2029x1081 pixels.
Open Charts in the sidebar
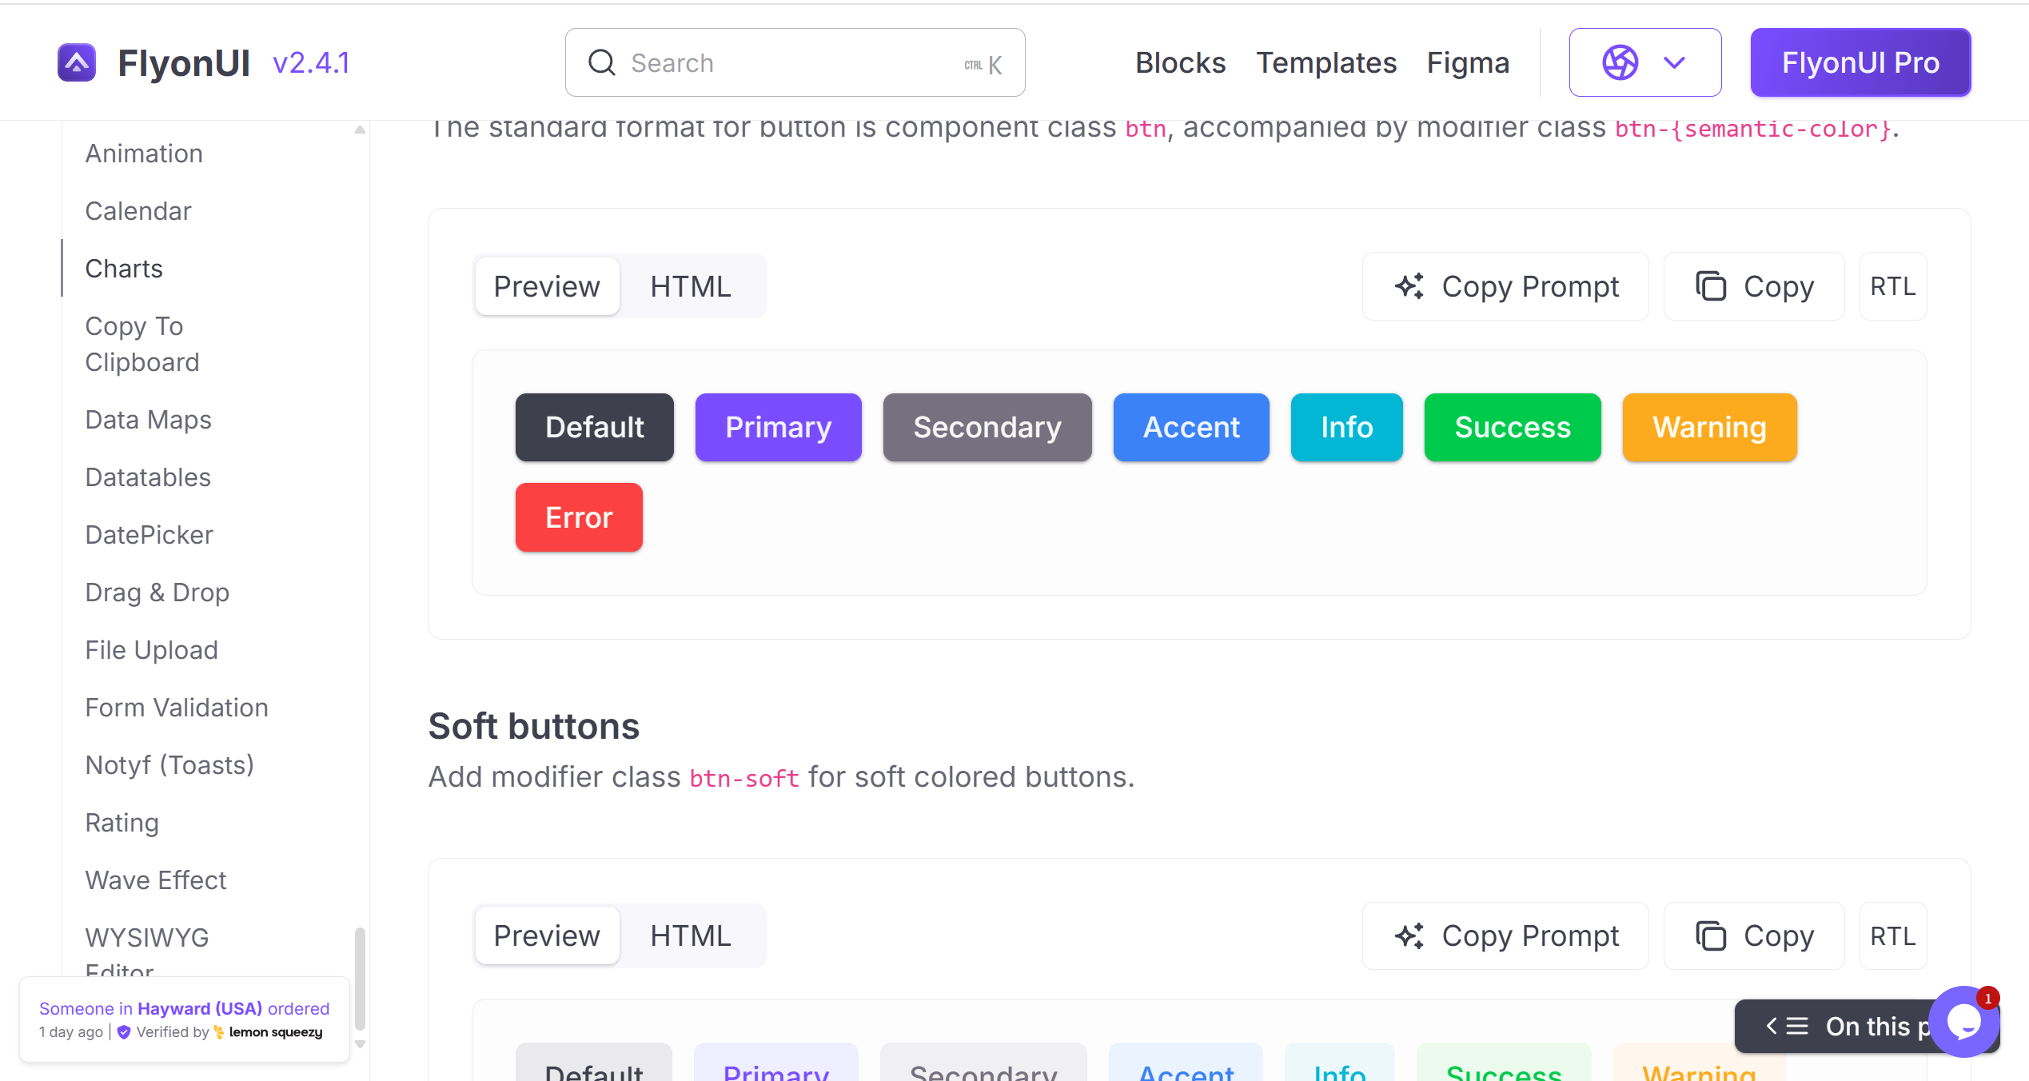pyautogui.click(x=124, y=268)
